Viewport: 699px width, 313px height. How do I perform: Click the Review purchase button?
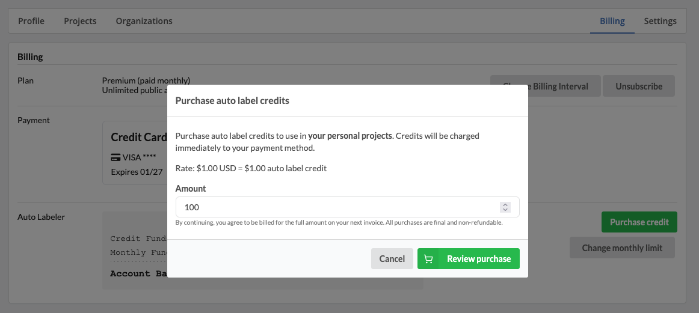pyautogui.click(x=469, y=259)
